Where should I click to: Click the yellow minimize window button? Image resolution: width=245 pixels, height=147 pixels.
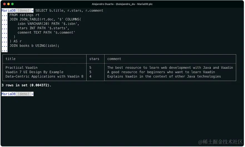[x=8, y=4]
